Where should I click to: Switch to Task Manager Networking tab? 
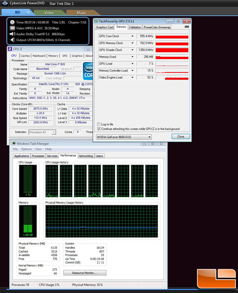click(x=86, y=156)
